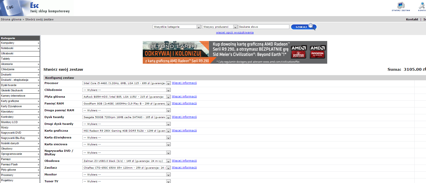Viewport: 426px width, 183px height.
Task: Open Karty Dźwiękowe category
Action: click(20, 106)
